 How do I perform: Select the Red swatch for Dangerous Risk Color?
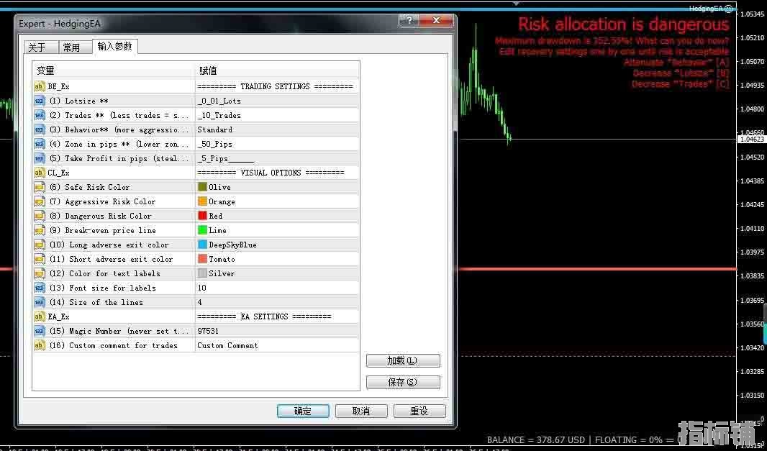coord(202,216)
